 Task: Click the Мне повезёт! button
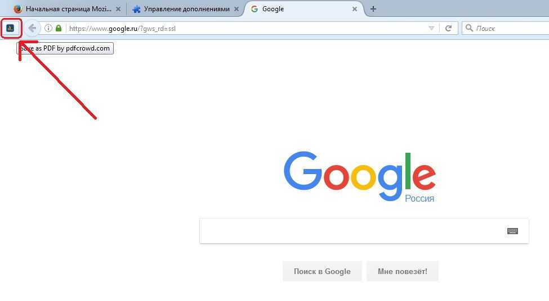(402, 271)
